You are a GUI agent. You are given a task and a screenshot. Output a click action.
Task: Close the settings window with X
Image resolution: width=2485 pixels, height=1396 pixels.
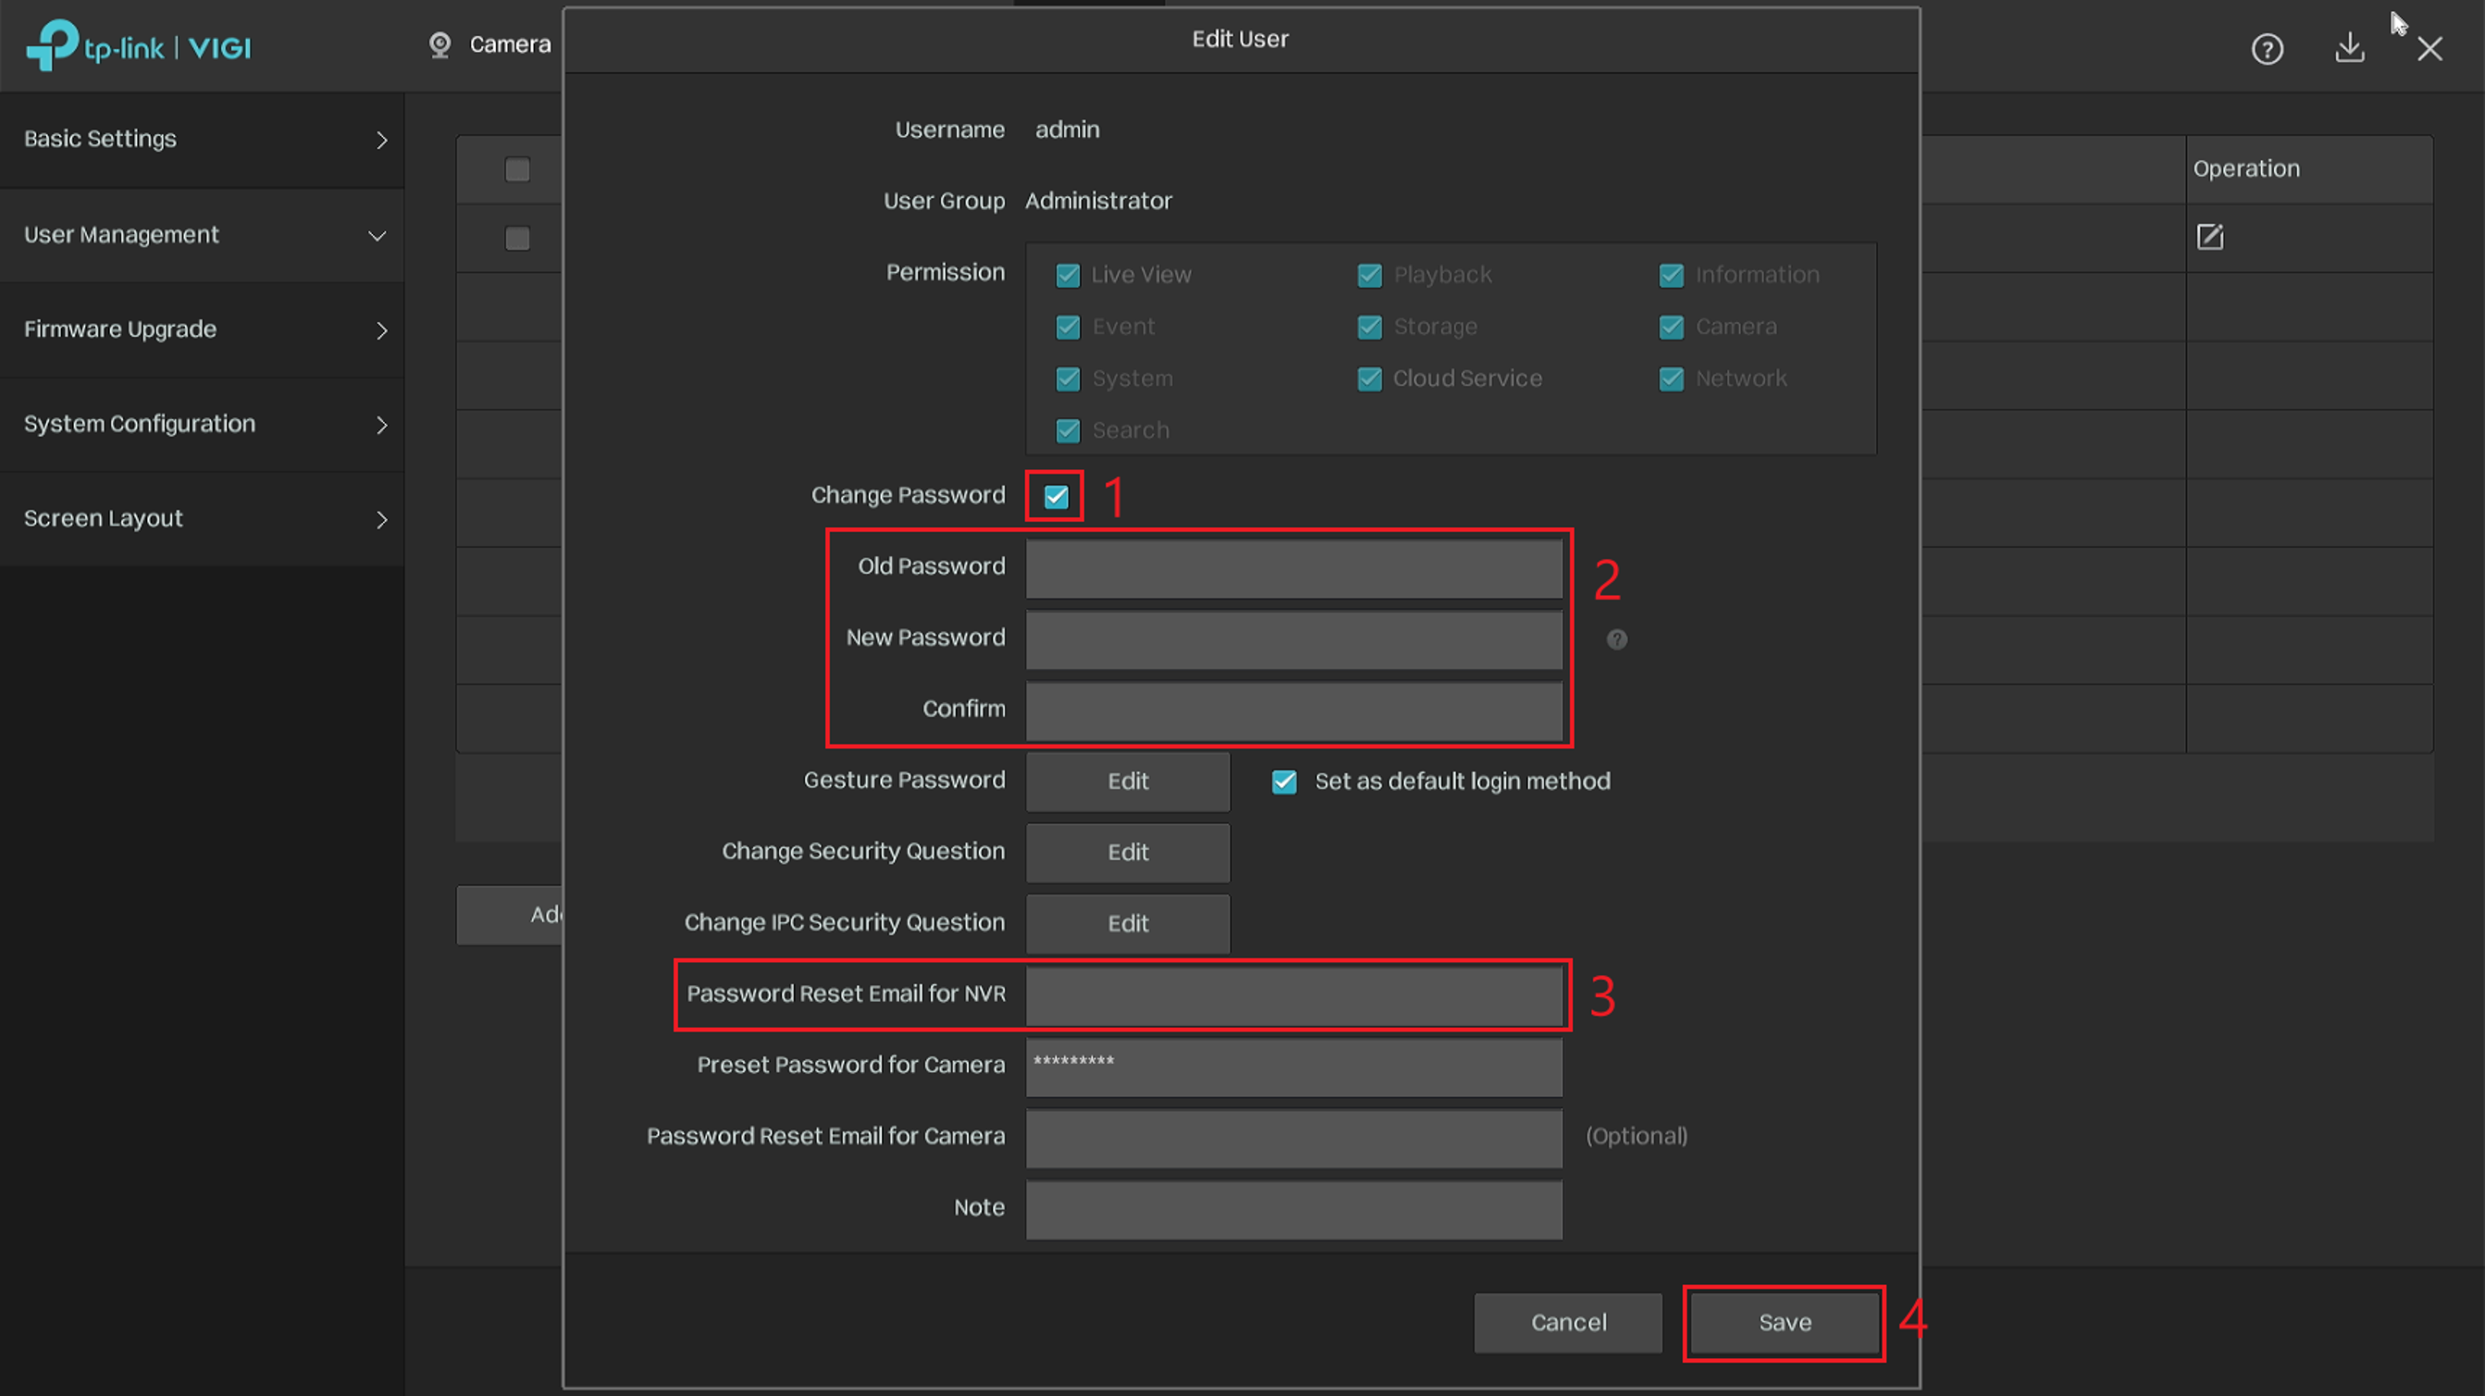pos(2429,48)
